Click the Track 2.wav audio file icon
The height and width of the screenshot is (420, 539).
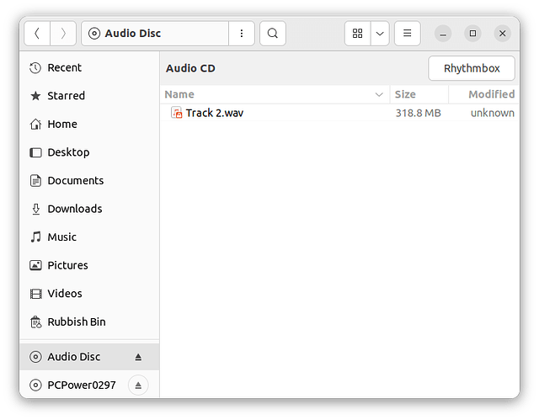(x=177, y=113)
